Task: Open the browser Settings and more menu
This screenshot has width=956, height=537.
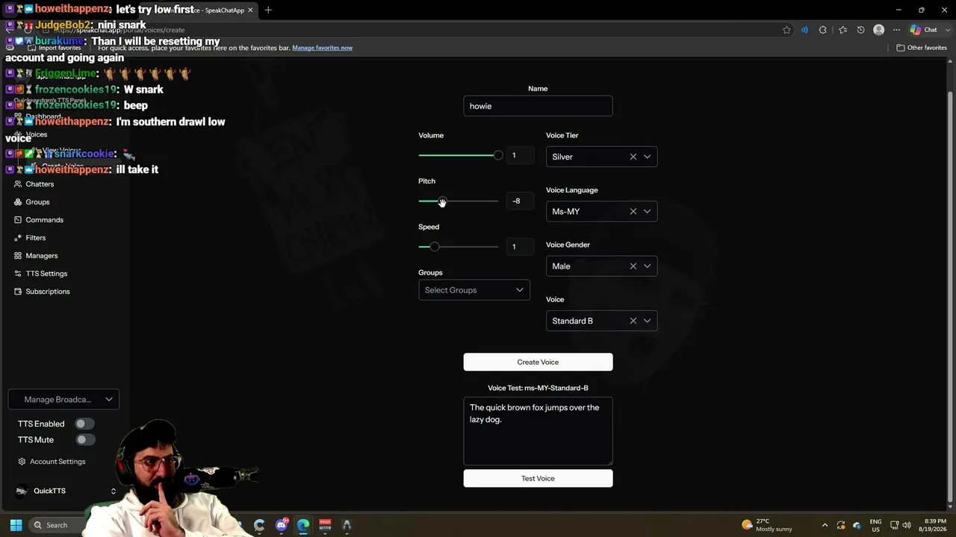Action: (x=896, y=30)
